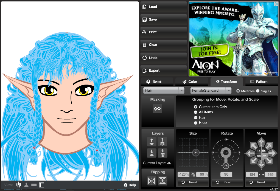Click the Masking toggle icon
The width and height of the screenshot is (280, 191).
[x=157, y=109]
